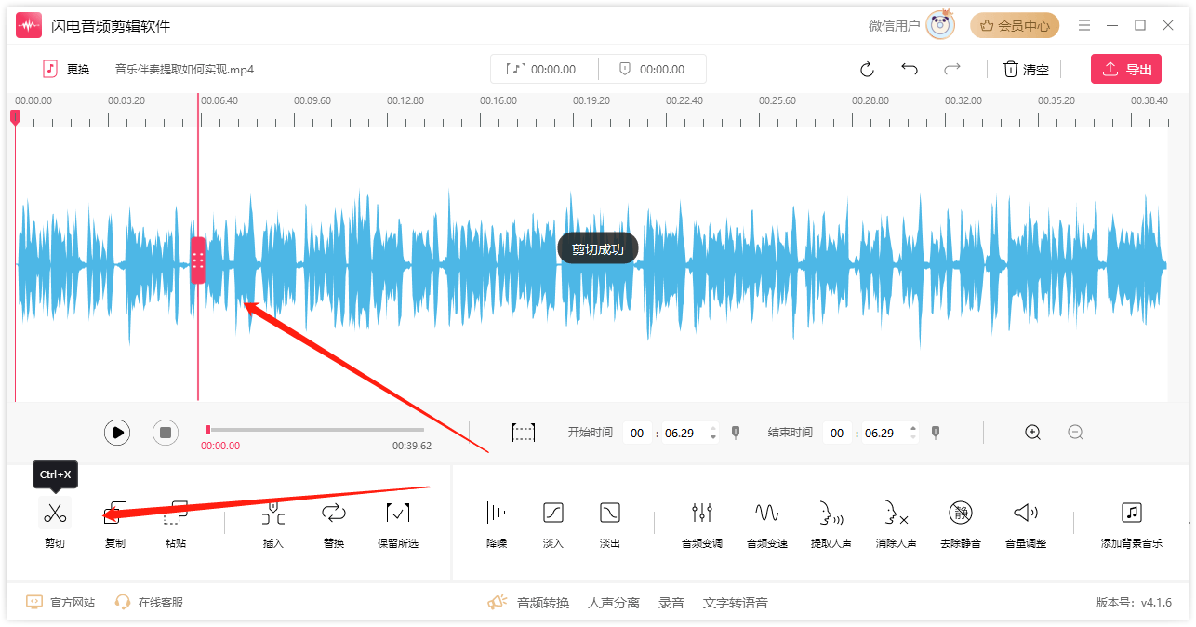Image resolution: width=1196 pixels, height=627 pixels.
Task: Click the Paste (粘贴) tool icon
Action: [176, 513]
